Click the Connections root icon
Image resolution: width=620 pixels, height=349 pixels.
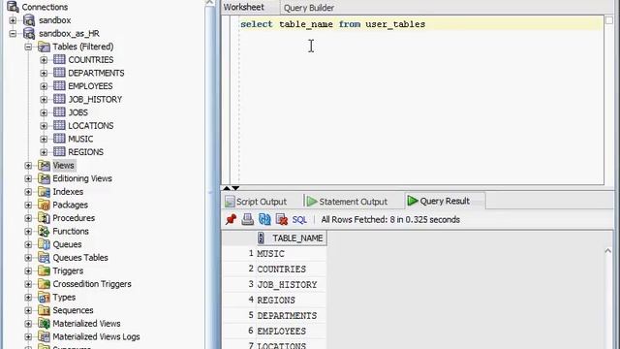[13, 7]
